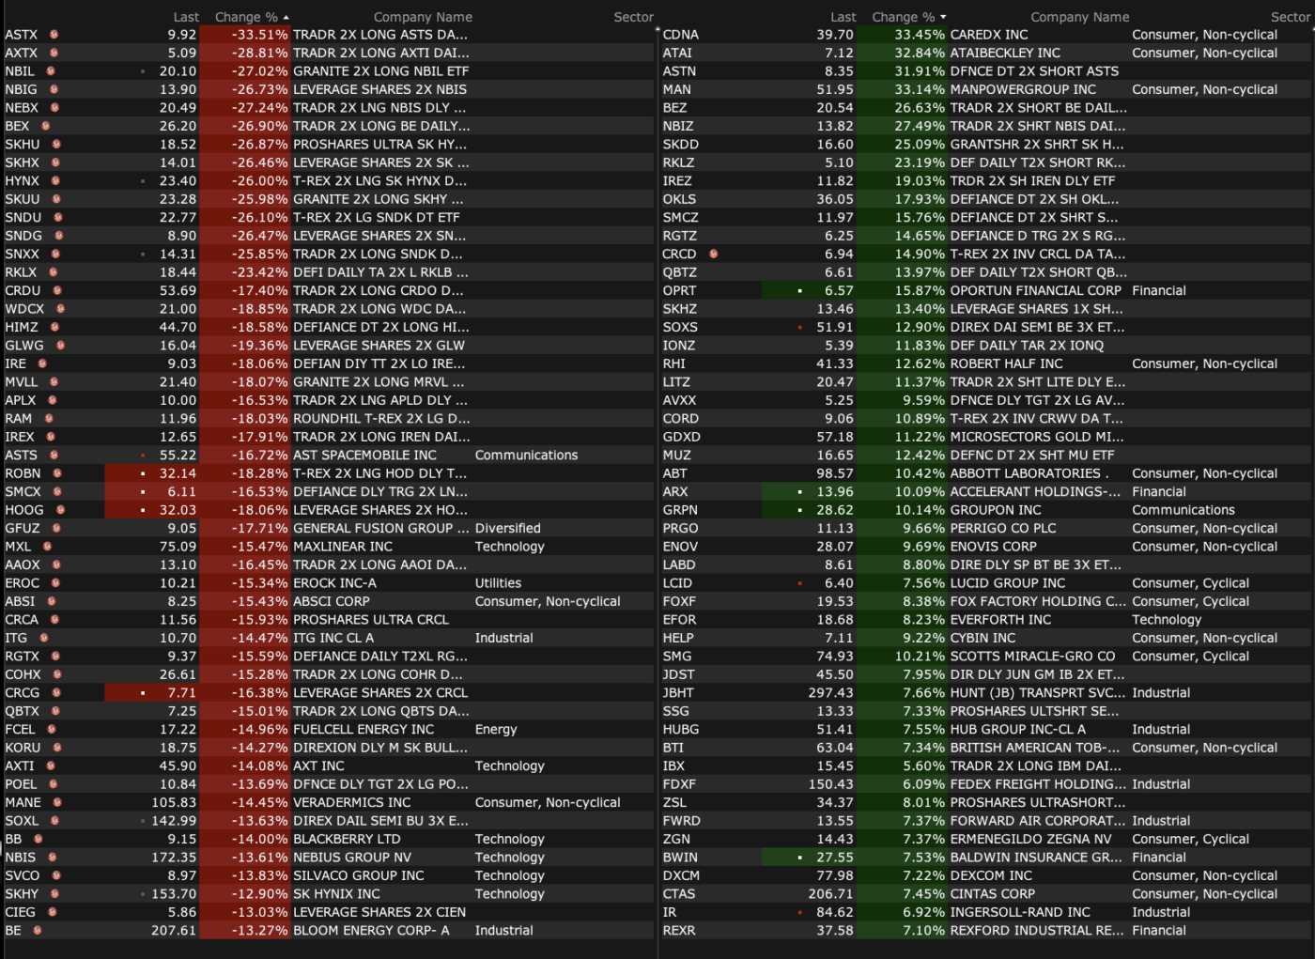Select MAXLINEAR INC company name
Screen dimensions: 1315x959
pyautogui.click(x=343, y=547)
